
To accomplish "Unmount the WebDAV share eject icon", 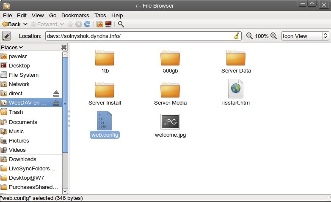I will (56, 102).
